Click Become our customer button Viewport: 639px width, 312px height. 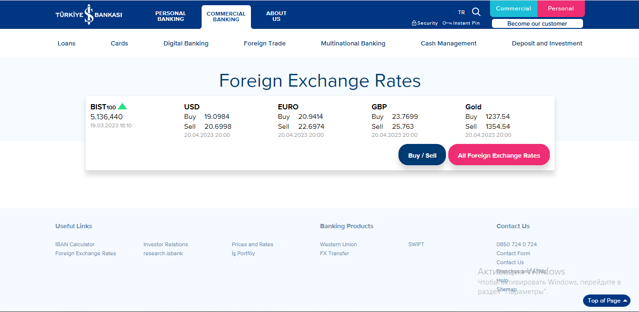pyautogui.click(x=537, y=24)
